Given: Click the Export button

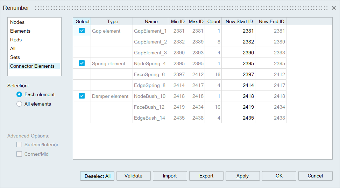Looking at the screenshot, I should pos(206,176).
